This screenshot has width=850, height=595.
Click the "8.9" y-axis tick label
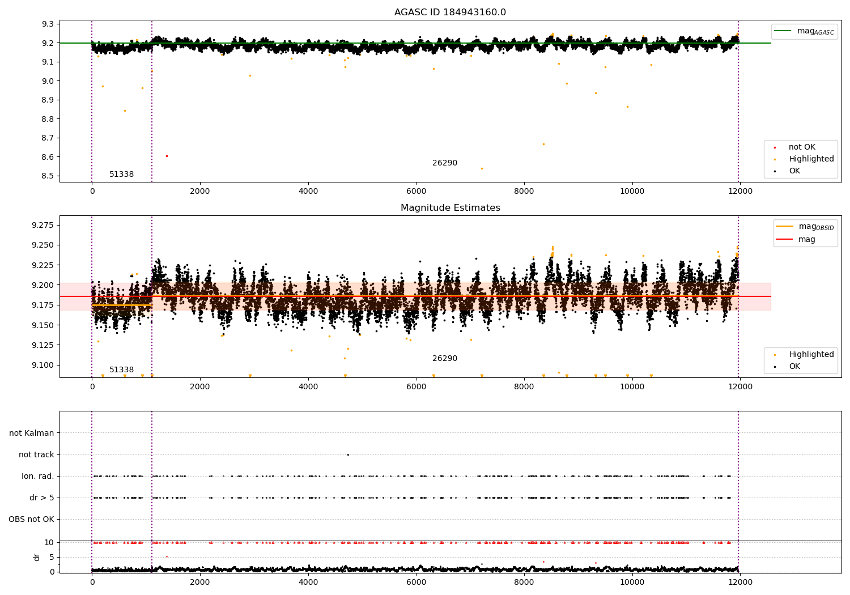pyautogui.click(x=48, y=100)
